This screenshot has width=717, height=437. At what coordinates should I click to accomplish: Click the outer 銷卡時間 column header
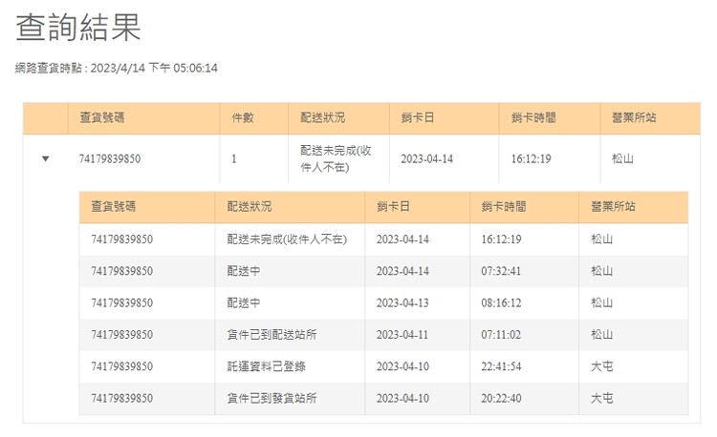coord(533,117)
